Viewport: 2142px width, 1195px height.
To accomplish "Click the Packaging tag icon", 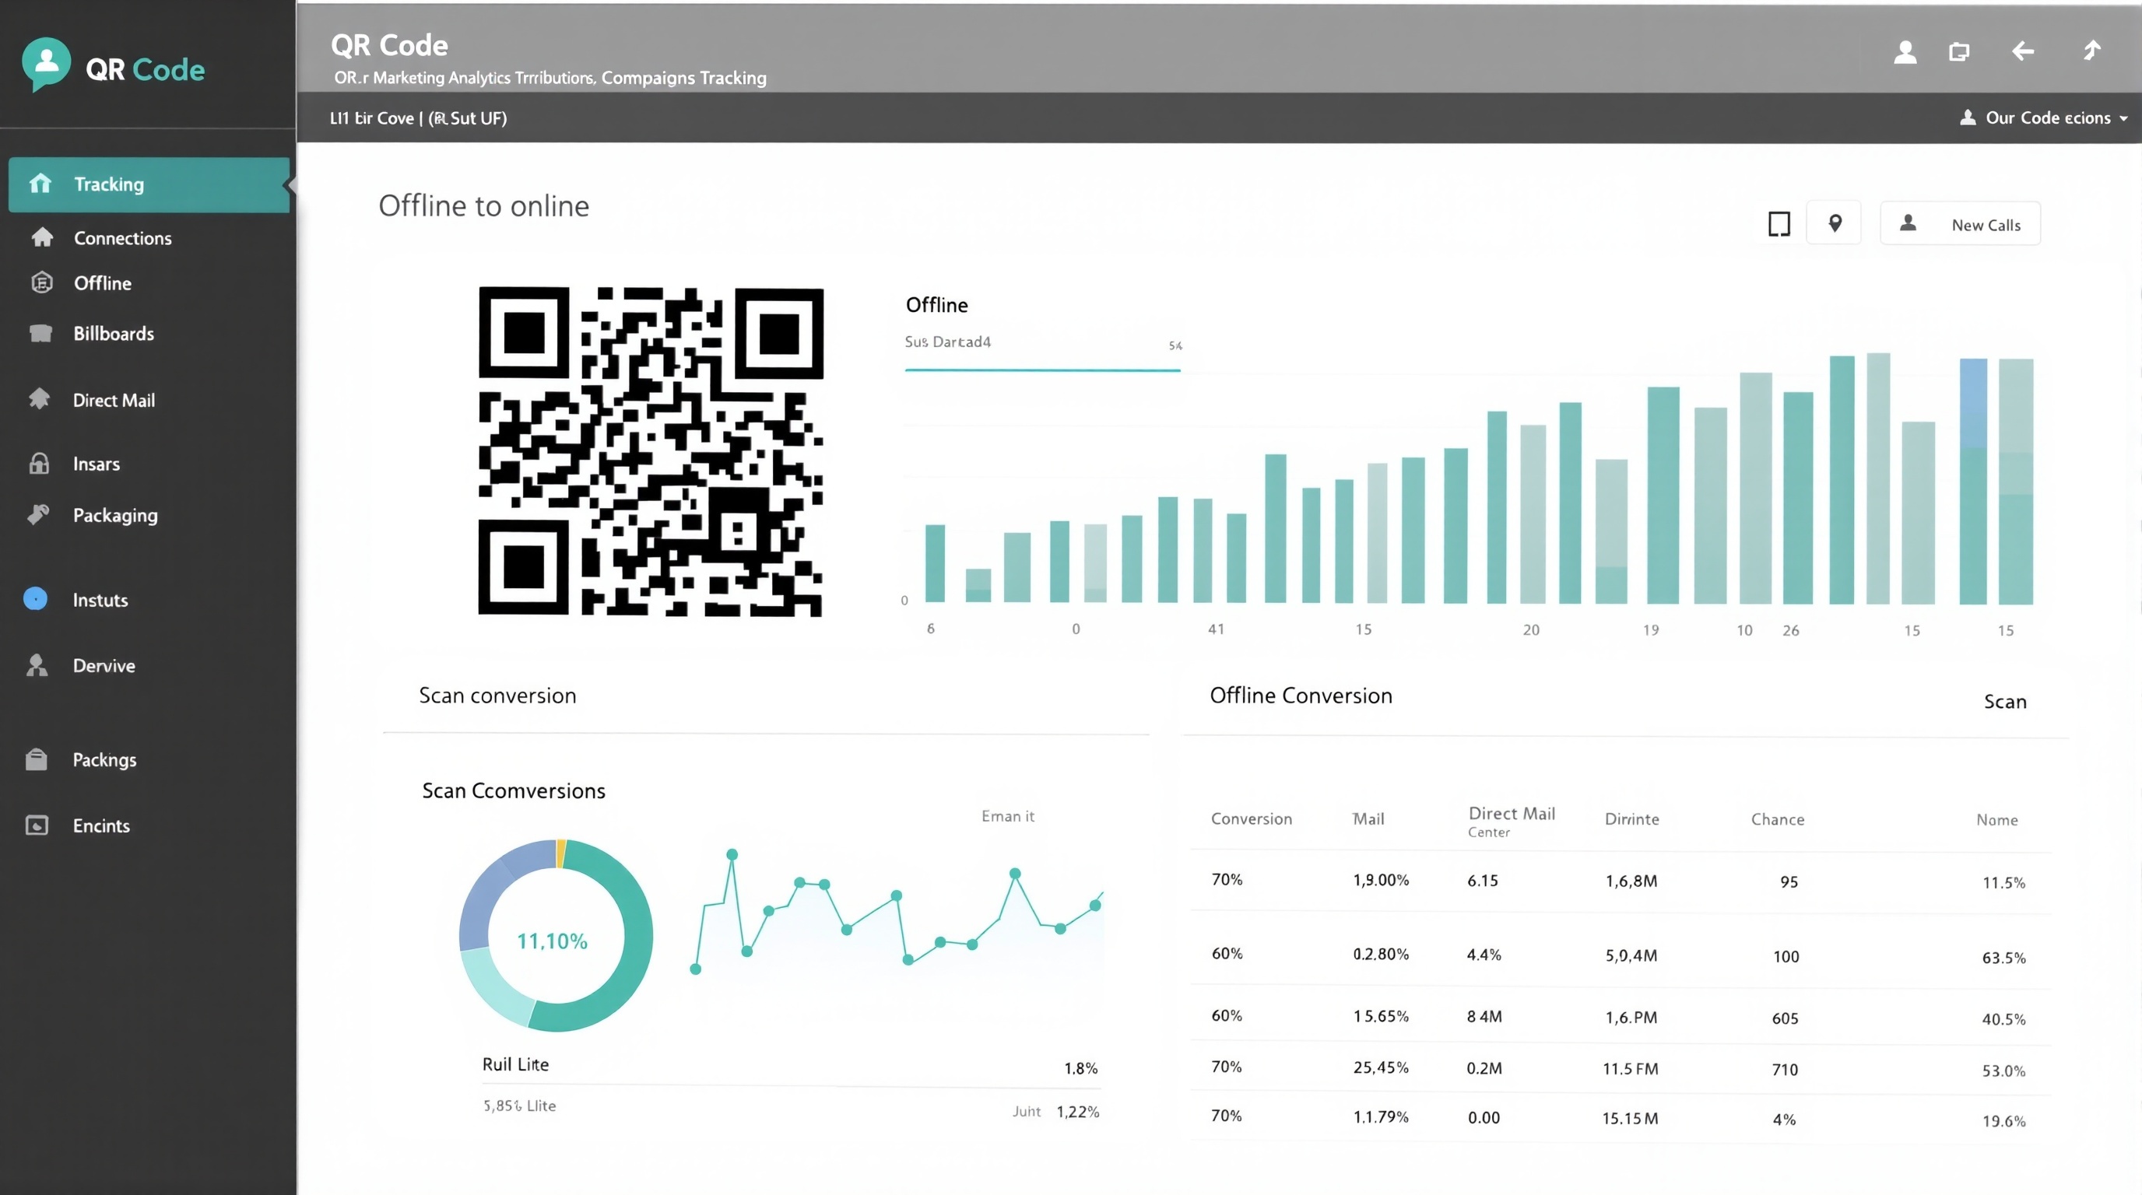I will coord(38,514).
